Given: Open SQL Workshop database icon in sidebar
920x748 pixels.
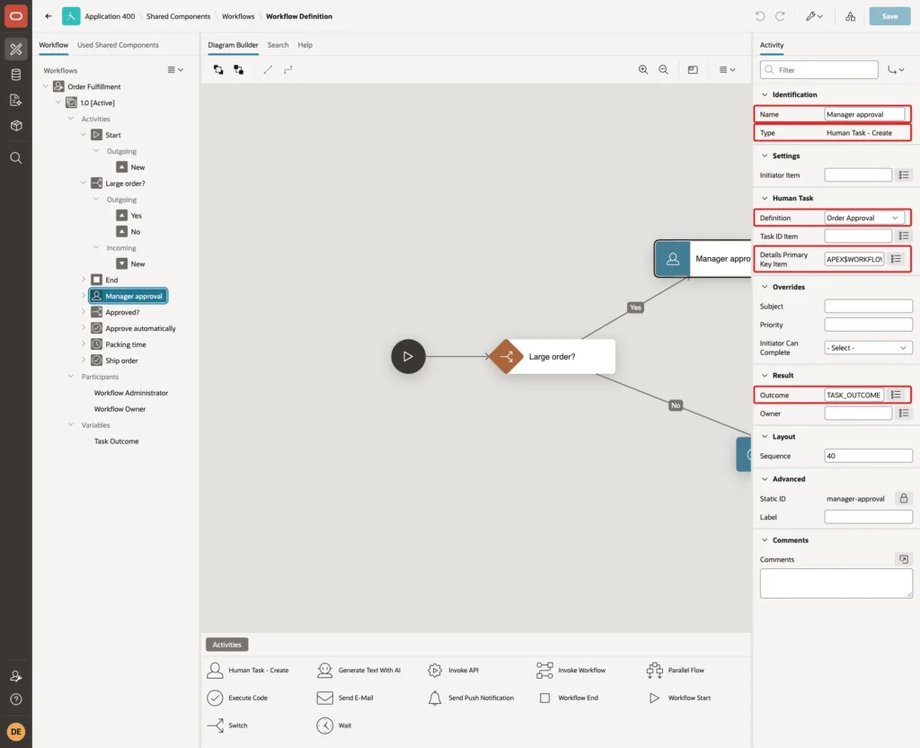Looking at the screenshot, I should tap(16, 75).
